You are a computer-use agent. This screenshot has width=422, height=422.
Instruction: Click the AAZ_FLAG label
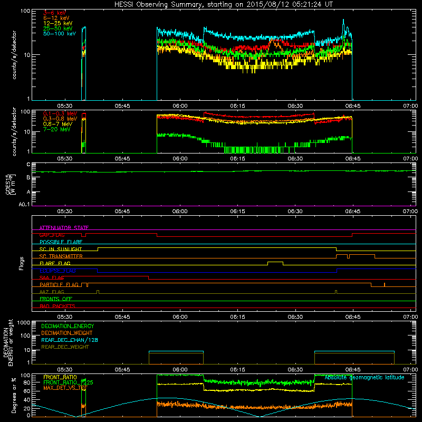point(52,292)
